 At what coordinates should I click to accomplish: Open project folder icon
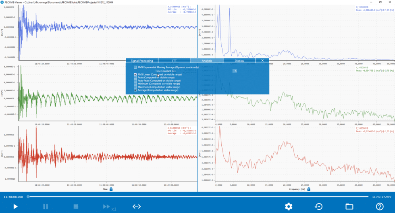tap(349, 207)
